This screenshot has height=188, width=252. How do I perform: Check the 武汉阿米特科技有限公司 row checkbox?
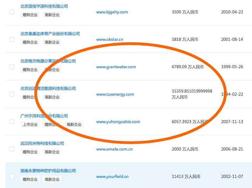(12, 149)
